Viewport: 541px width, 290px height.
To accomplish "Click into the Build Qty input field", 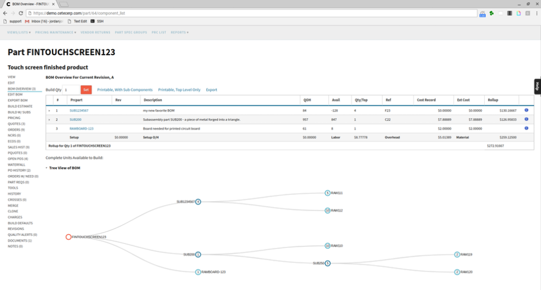I will [71, 90].
